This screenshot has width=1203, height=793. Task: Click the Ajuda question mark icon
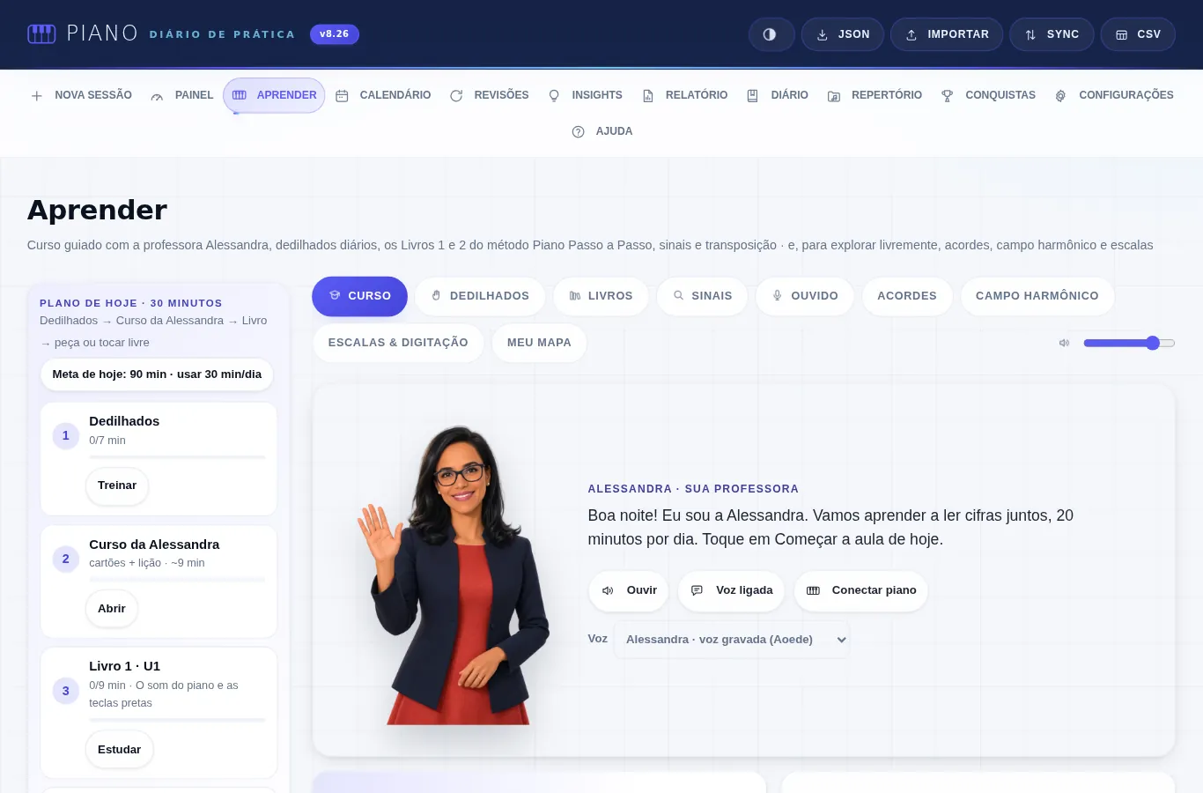(579, 132)
